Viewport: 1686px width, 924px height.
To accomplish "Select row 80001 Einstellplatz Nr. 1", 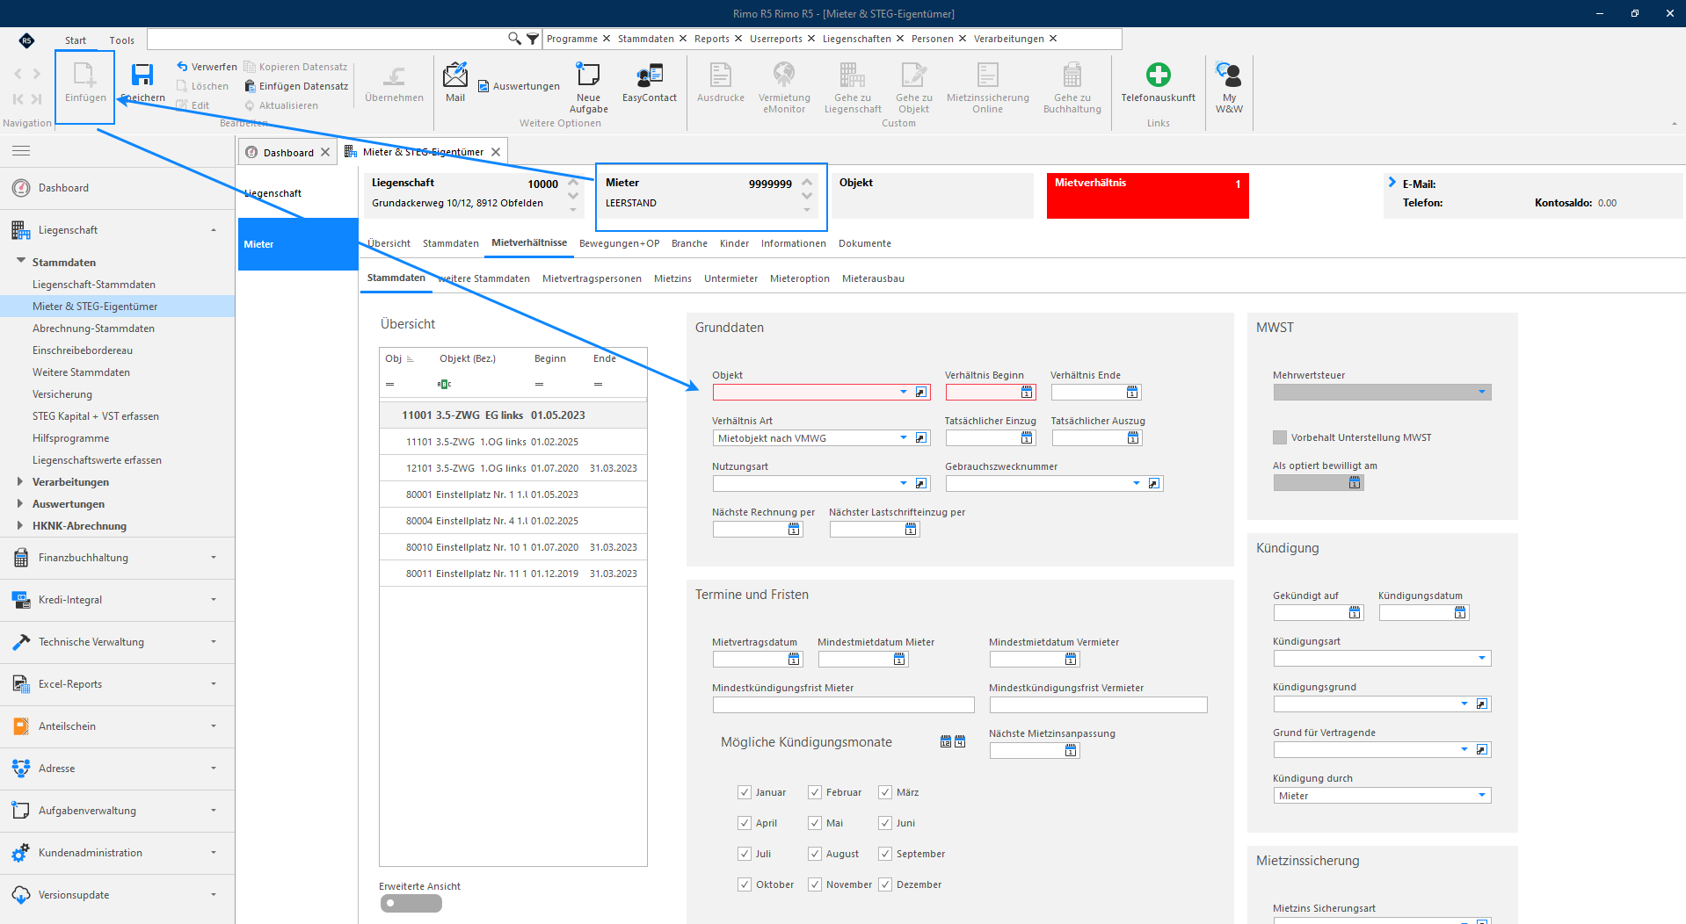I will click(513, 494).
